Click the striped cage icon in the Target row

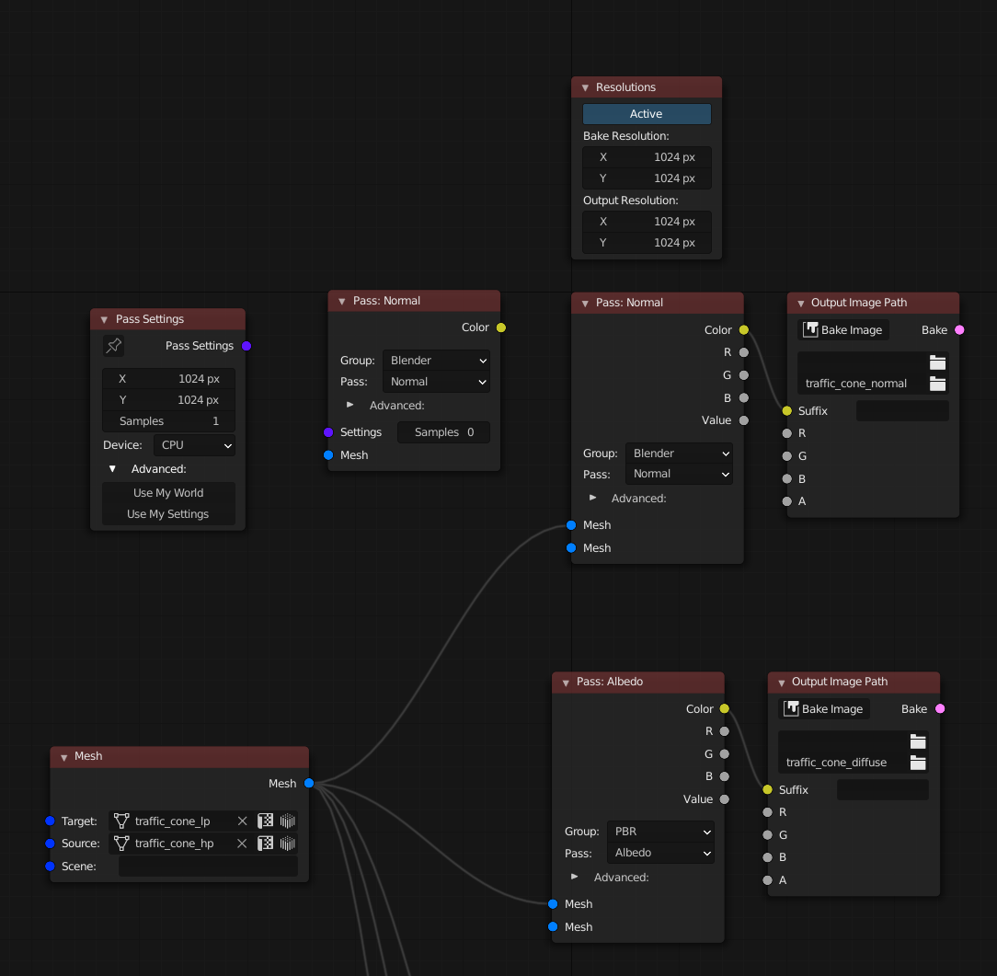tap(287, 821)
